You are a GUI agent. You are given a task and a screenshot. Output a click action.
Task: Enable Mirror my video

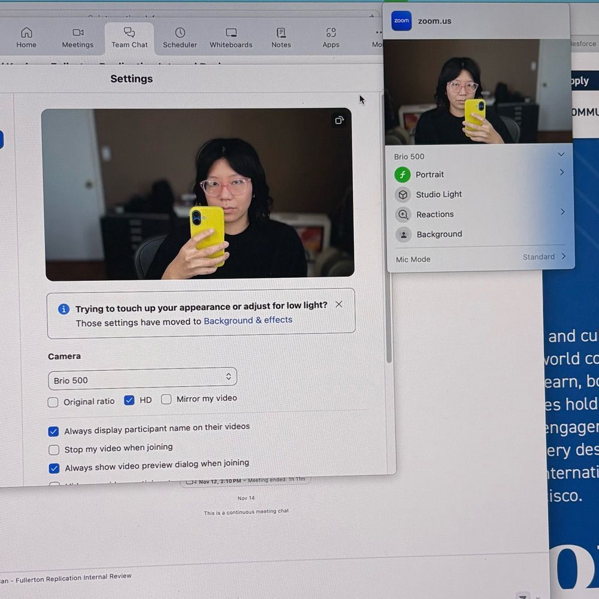(166, 399)
